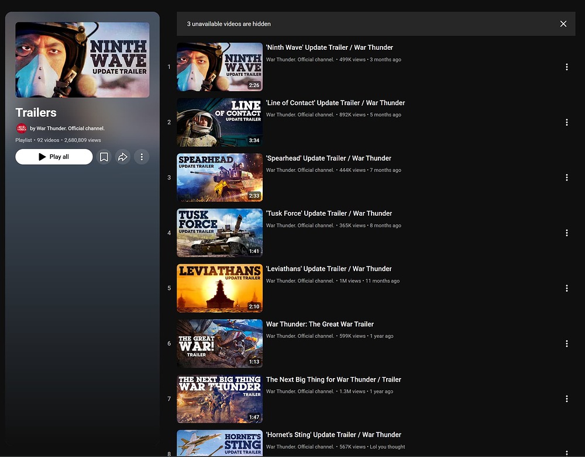Open options for 'Spearhead' Update Trailer

tap(566, 178)
